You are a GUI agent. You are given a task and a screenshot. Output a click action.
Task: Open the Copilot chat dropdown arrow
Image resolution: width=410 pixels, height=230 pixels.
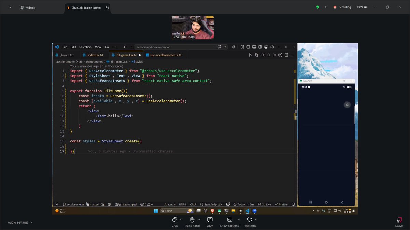(225, 47)
